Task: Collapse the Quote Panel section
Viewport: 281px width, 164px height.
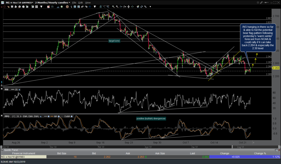Action: click(x=2, y=149)
